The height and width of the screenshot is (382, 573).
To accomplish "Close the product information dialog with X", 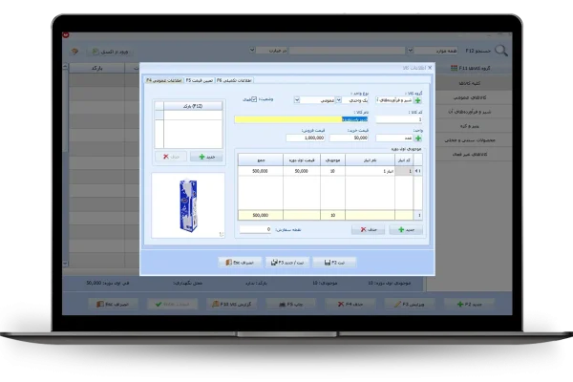I will pyautogui.click(x=430, y=68).
